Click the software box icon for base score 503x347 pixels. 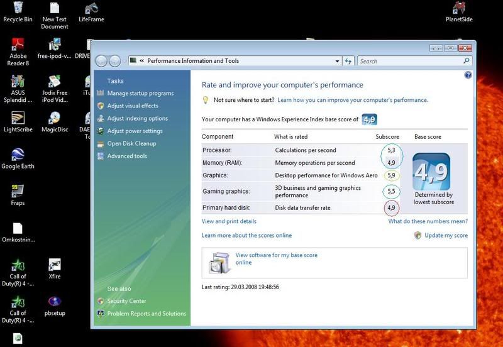219,263
